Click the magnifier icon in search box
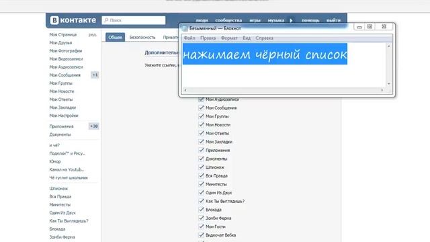The image size is (430, 242). pos(106,20)
